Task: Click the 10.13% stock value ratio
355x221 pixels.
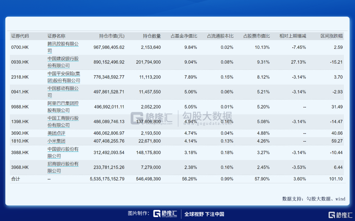Action: (x=262, y=47)
